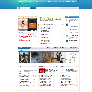Click the blue button in the user bar
The height and width of the screenshot is (92, 92).
pos(33,8)
